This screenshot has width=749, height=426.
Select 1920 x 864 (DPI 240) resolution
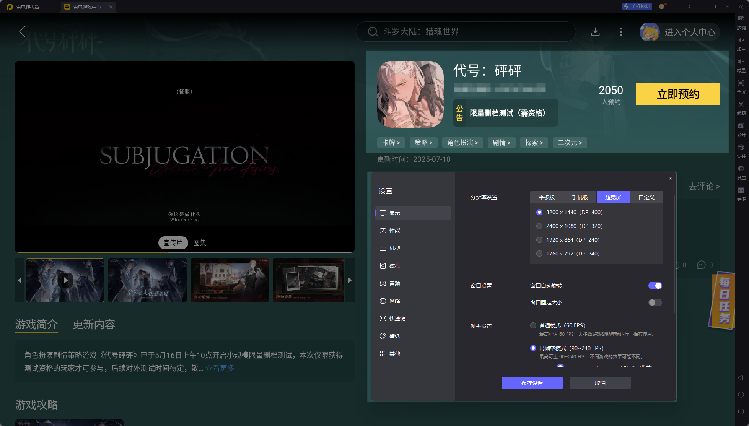click(568, 240)
